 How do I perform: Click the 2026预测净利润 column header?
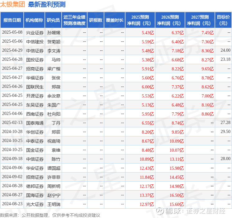click(170, 20)
